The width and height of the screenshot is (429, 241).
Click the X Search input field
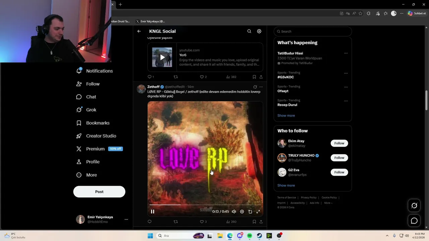tap(313, 31)
